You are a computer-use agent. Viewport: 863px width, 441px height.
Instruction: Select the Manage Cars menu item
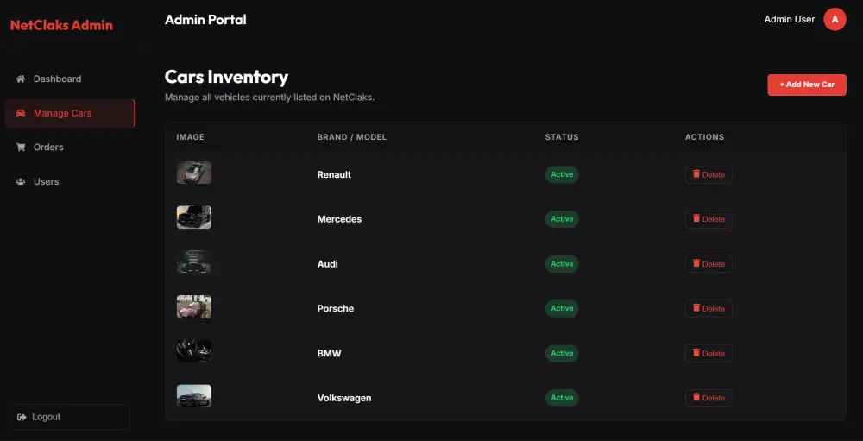[x=70, y=113]
